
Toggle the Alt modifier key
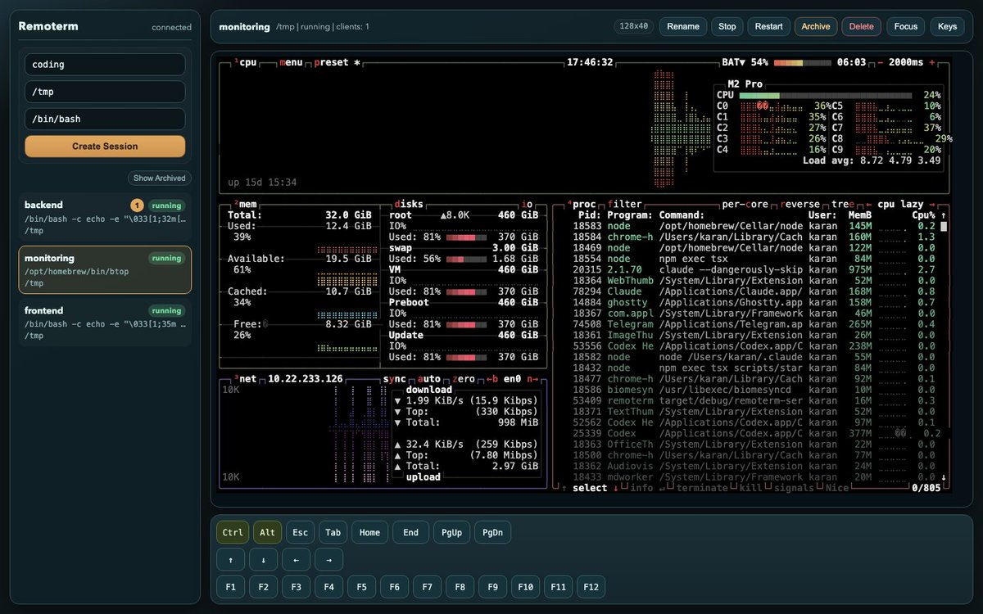point(267,532)
